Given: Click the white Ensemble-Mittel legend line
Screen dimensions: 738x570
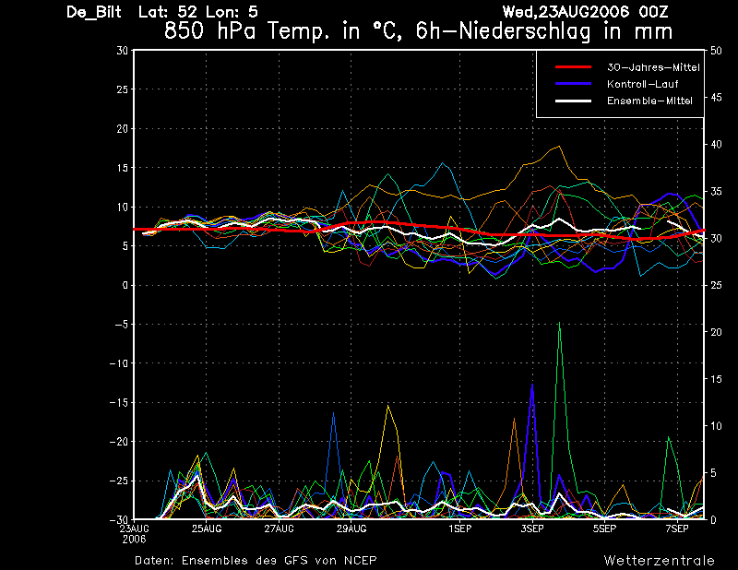Looking at the screenshot, I should [573, 101].
